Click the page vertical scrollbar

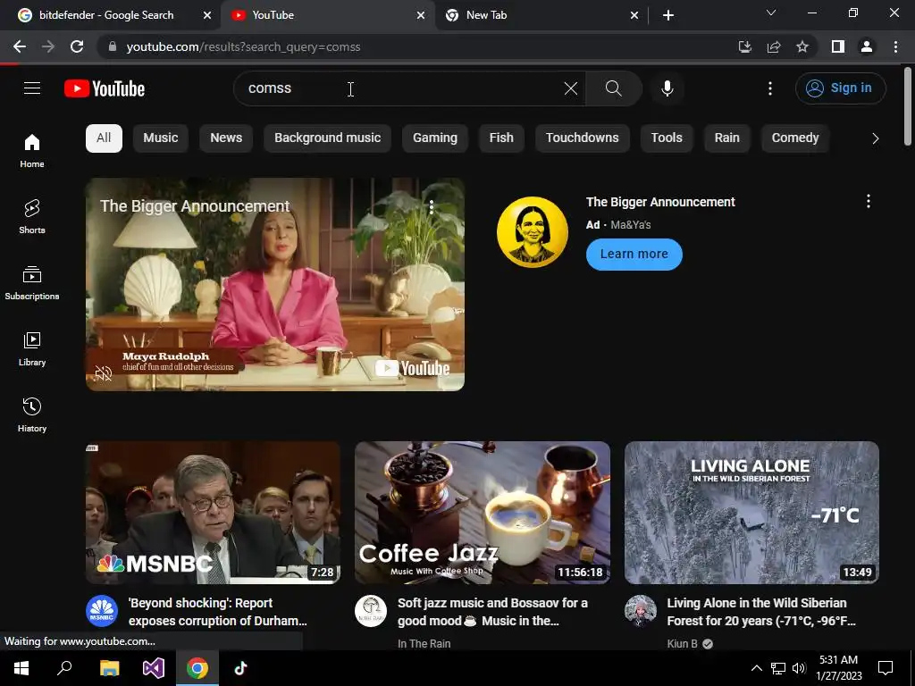[908, 107]
